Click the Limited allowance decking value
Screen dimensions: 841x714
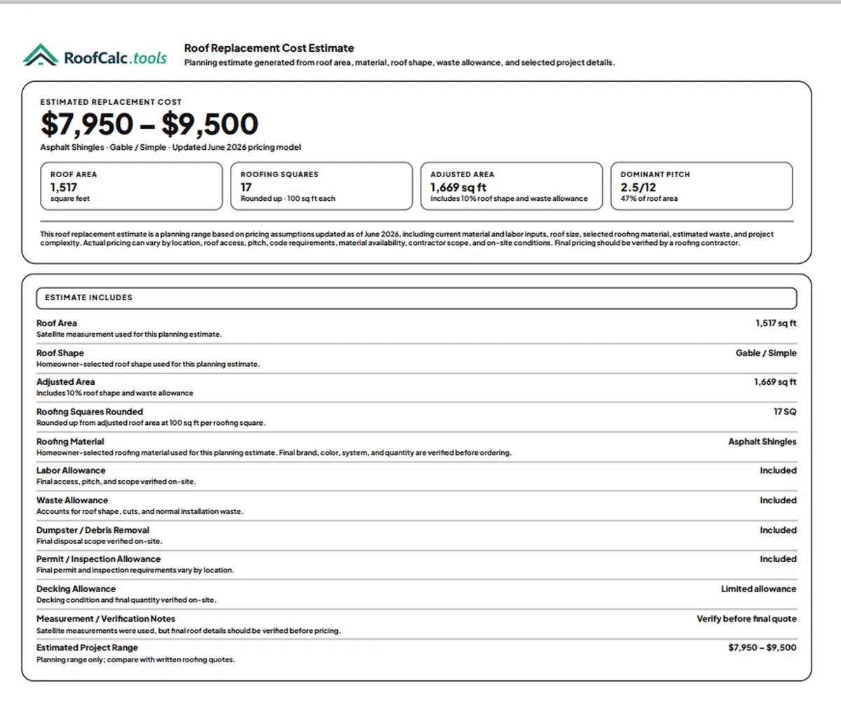(759, 589)
